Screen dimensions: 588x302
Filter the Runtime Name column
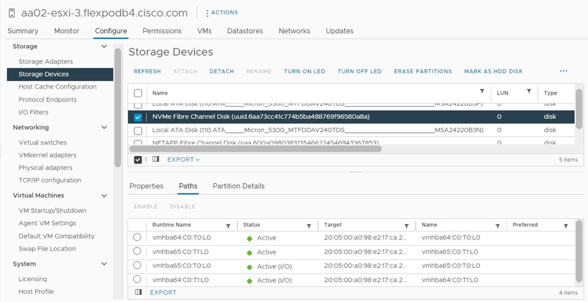(x=228, y=226)
